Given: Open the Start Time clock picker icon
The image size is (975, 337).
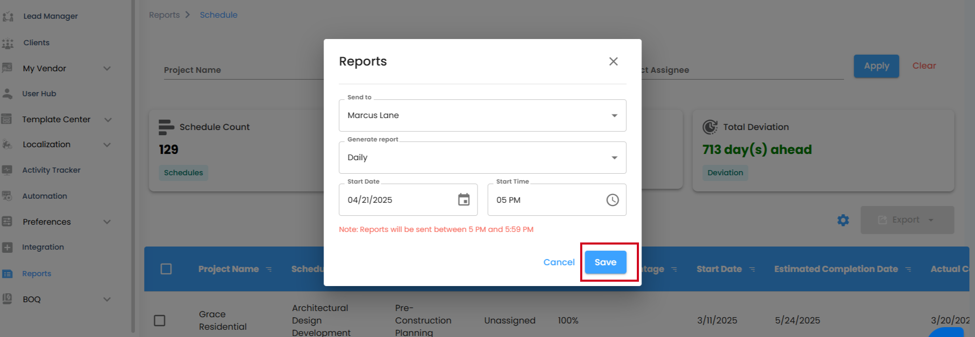Looking at the screenshot, I should tap(612, 200).
